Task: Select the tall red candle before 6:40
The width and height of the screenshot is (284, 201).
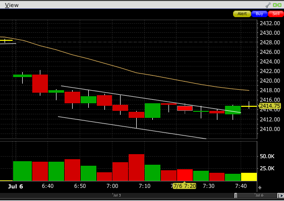Action: point(40,84)
